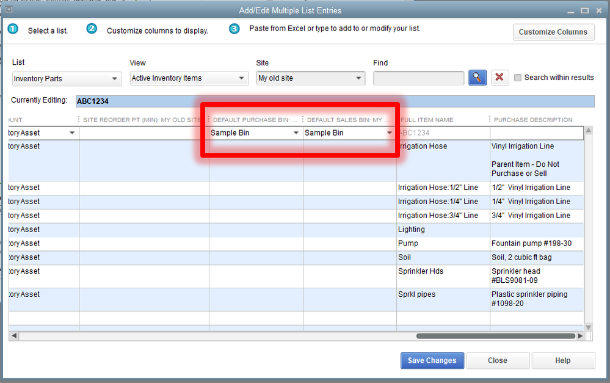The width and height of the screenshot is (610, 383).
Task: Select the Sprinkler Hds item name cell
Action: tap(421, 271)
